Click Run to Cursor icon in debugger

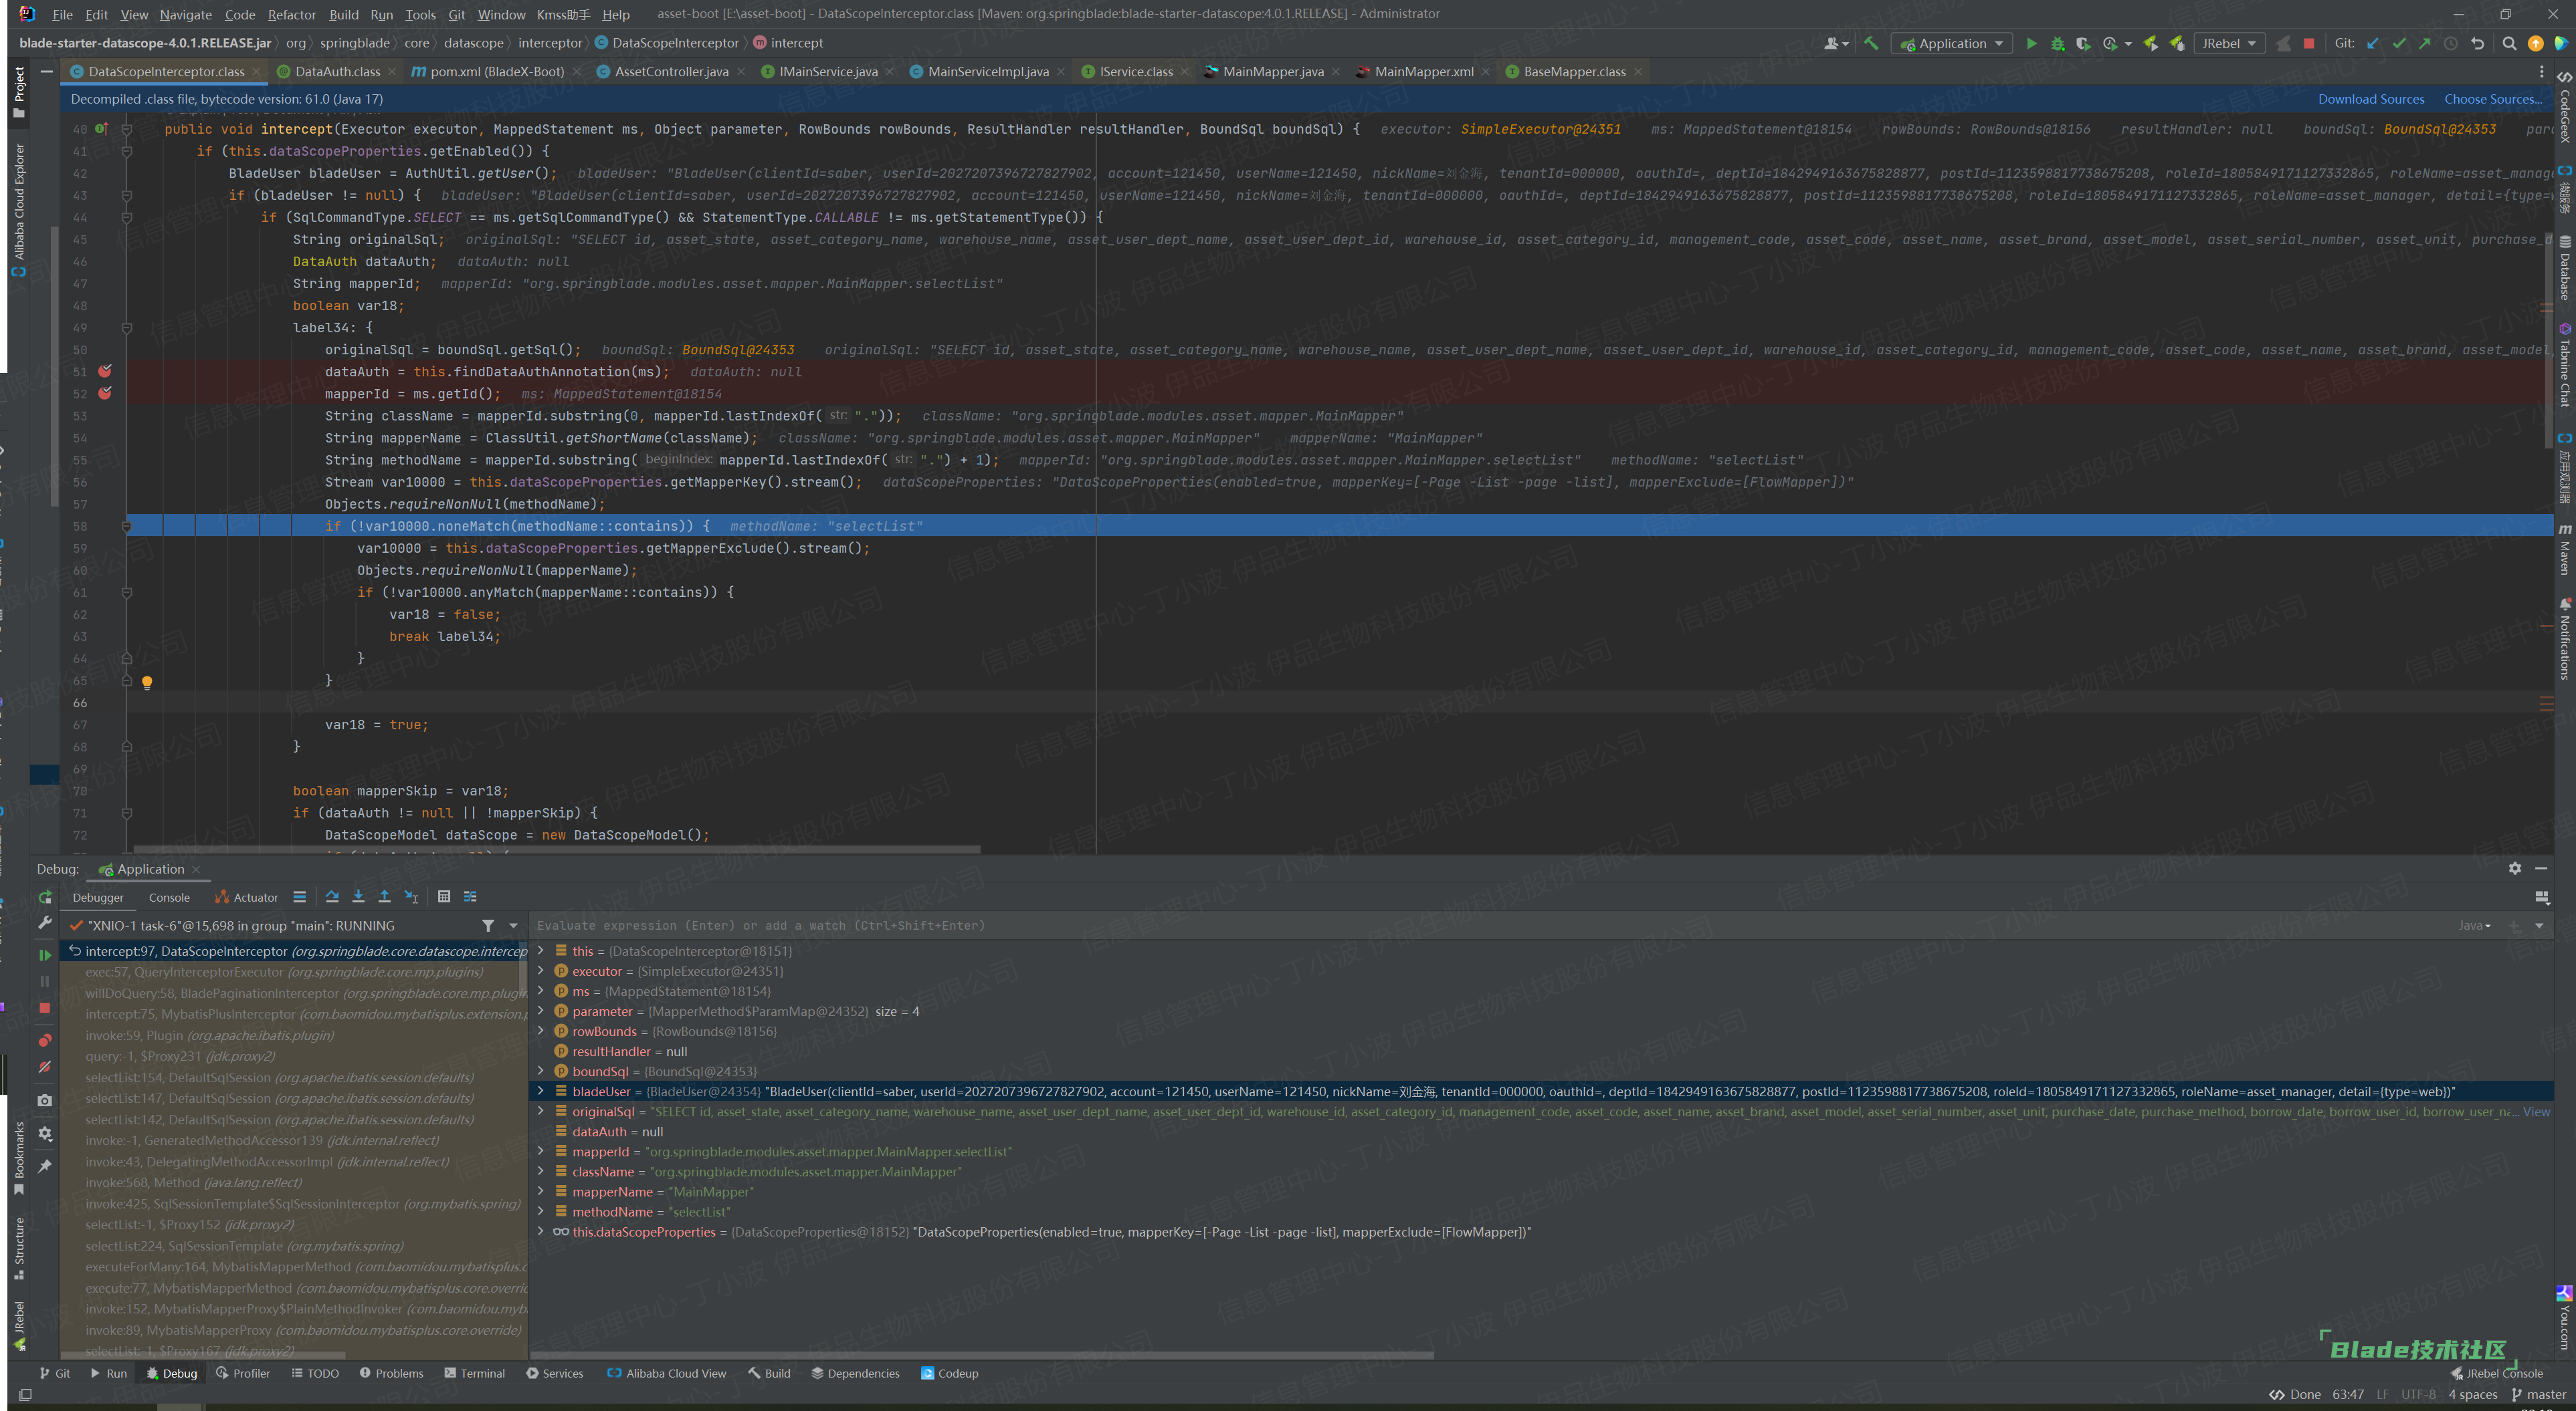click(411, 896)
